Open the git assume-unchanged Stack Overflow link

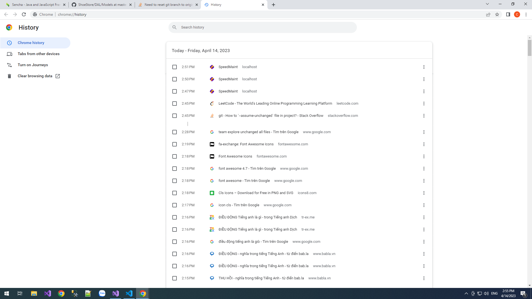coord(271,116)
